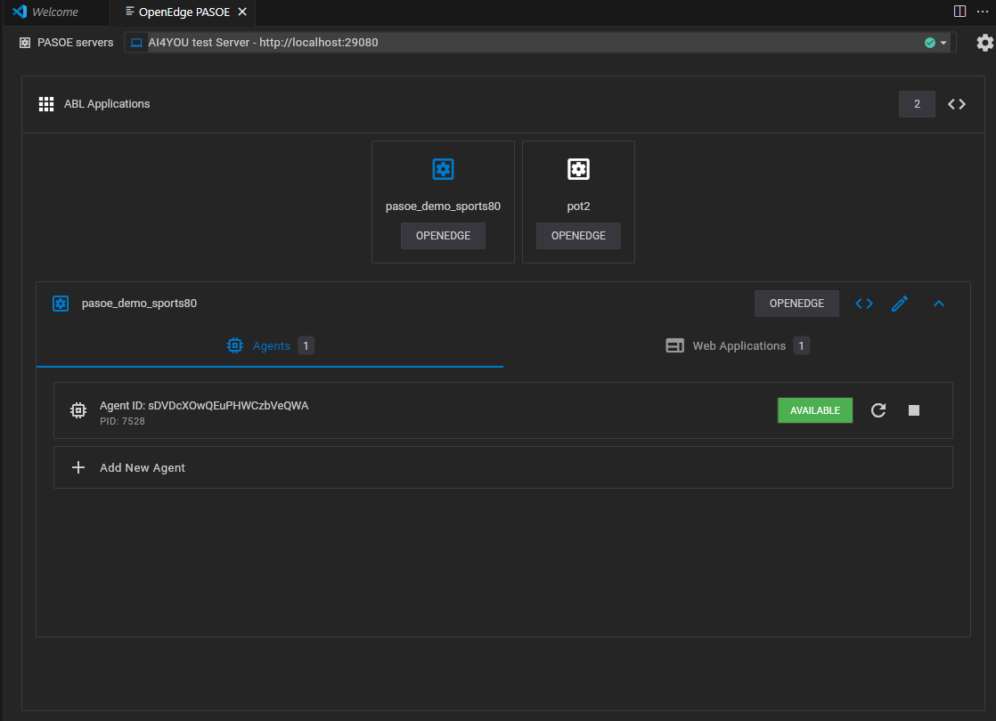996x721 pixels.
Task: Select the pot2 application gear icon
Action: pyautogui.click(x=578, y=169)
